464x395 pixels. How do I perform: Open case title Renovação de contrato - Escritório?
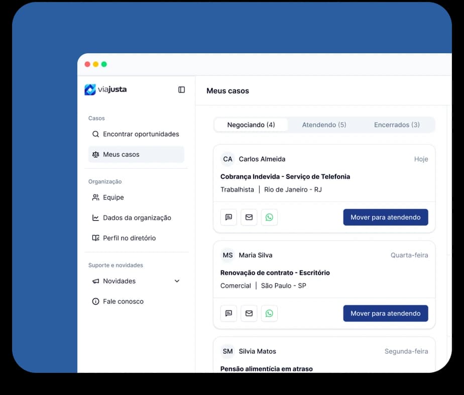click(x=275, y=273)
